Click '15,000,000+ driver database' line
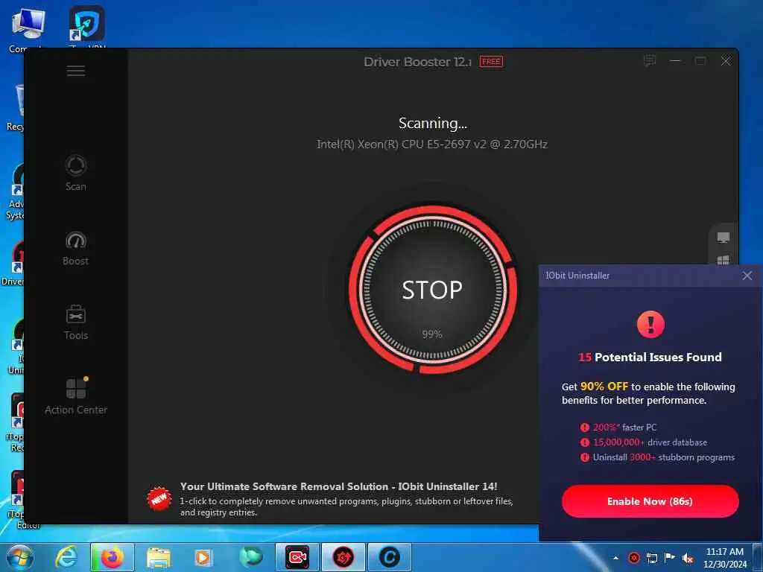The width and height of the screenshot is (763, 572). click(644, 442)
